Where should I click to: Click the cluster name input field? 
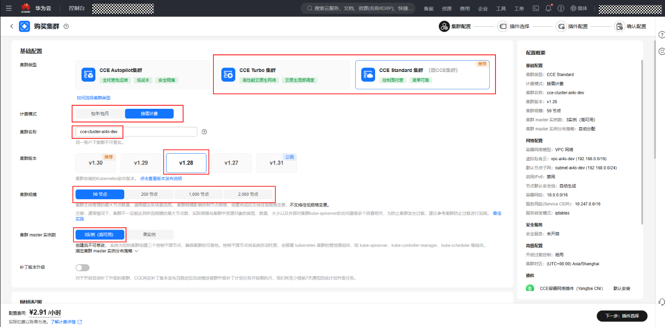(136, 132)
